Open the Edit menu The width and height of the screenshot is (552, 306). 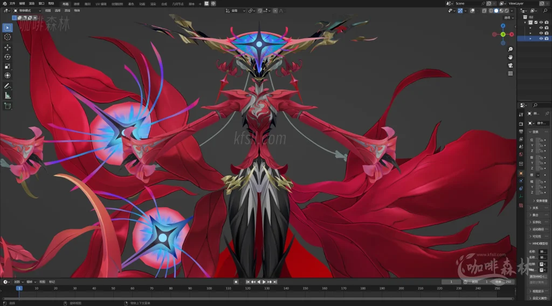pos(22,4)
